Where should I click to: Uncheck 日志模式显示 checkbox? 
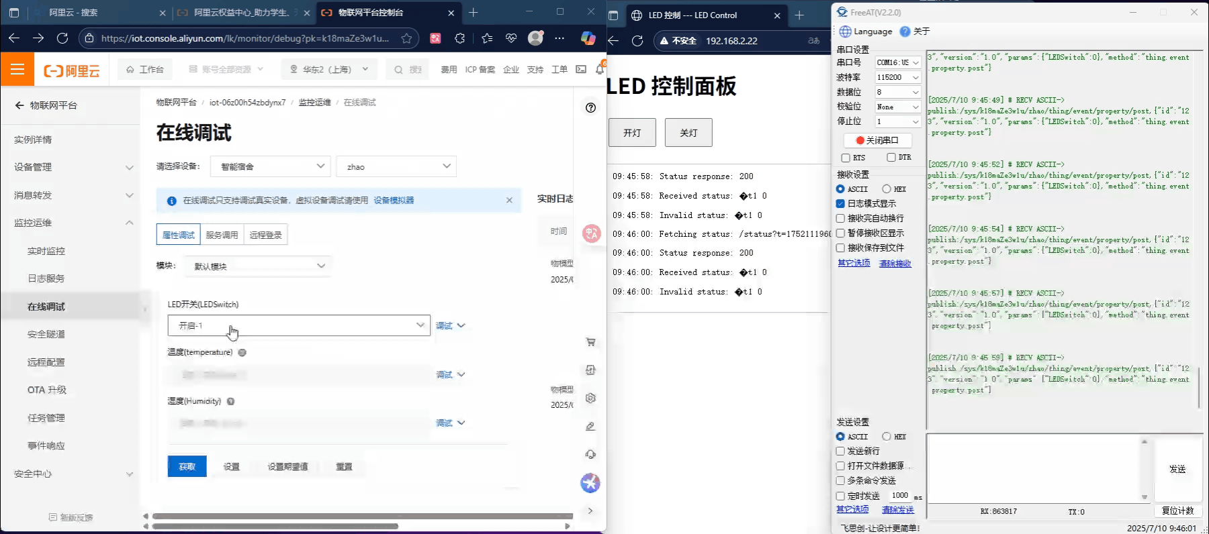tap(840, 203)
